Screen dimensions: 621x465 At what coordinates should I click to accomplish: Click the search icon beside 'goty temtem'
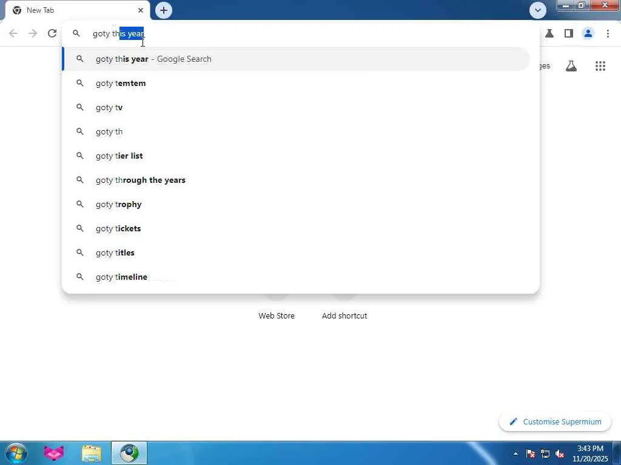pos(80,83)
